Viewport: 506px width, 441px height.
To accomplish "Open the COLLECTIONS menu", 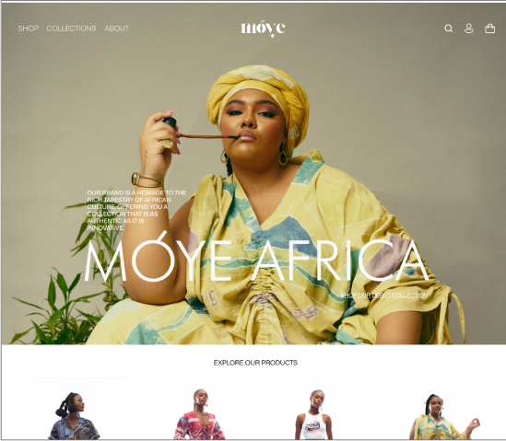I will [x=71, y=29].
